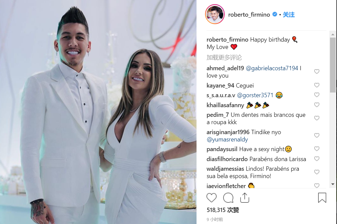This screenshot has height=224, width=337.
Task: Click the comments scrollbar thumb
Action: 333,65
